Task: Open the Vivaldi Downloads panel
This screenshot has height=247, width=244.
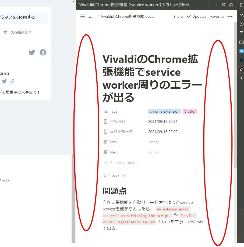Action: point(242,15)
